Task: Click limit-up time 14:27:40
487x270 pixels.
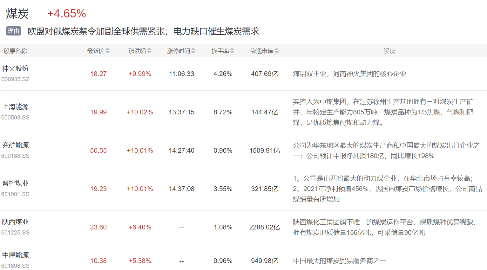Action: (181, 151)
